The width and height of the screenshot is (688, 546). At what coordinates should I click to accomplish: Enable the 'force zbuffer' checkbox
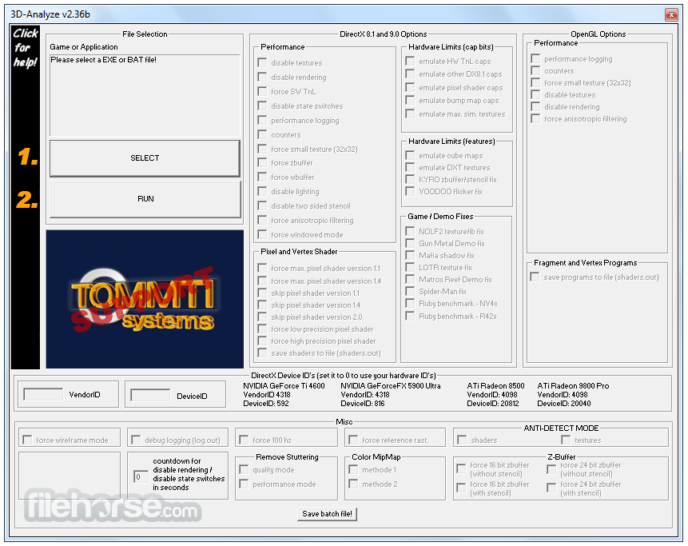[262, 162]
